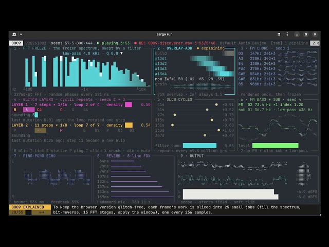The image size is (329, 247).
Task: Click the highlighted step cell in Layer 2
Action: pyautogui.click(x=40, y=130)
